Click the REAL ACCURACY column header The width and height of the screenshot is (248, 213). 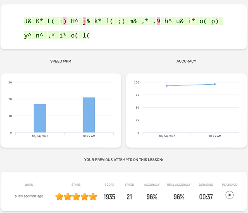point(179,185)
